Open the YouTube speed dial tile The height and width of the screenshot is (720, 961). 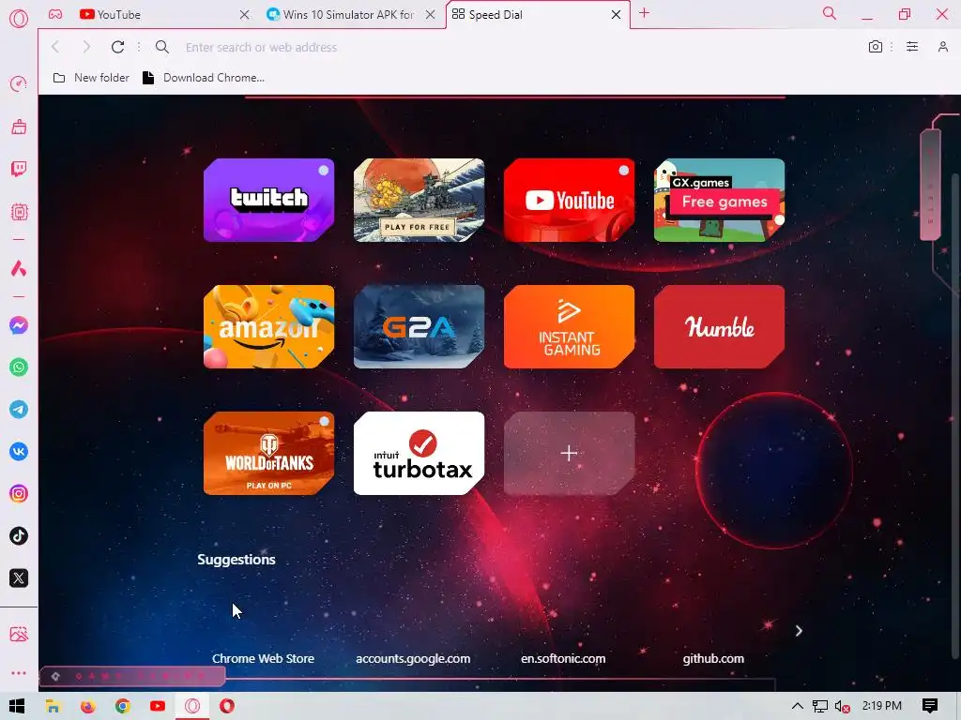(570, 201)
